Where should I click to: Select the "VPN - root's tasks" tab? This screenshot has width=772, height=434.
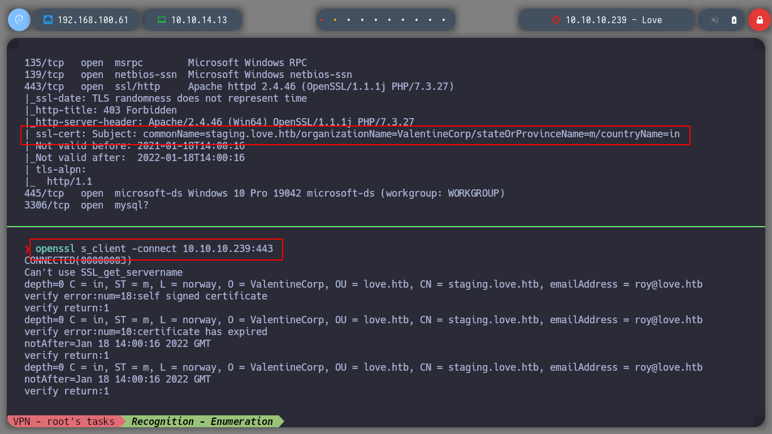click(64, 421)
